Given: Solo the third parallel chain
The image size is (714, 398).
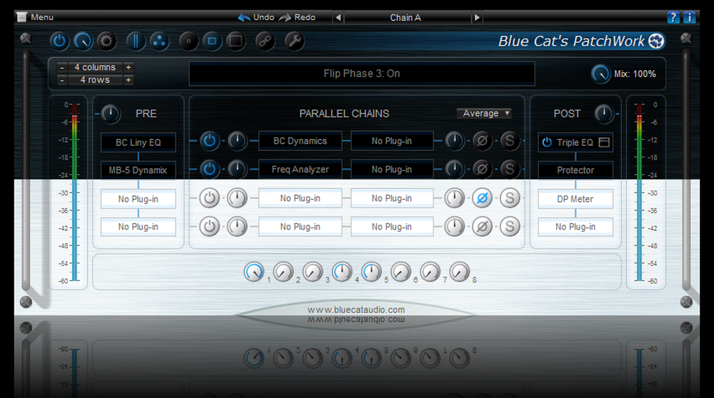Looking at the screenshot, I should coord(510,198).
